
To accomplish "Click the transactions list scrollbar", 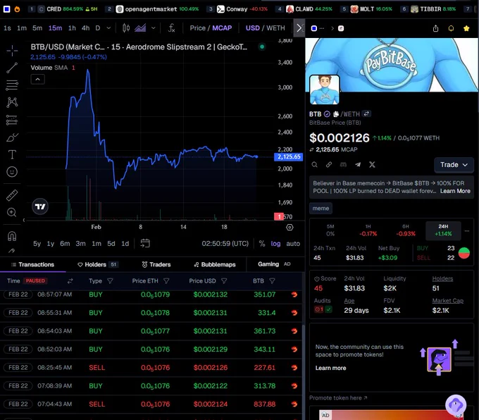I will (x=303, y=372).
